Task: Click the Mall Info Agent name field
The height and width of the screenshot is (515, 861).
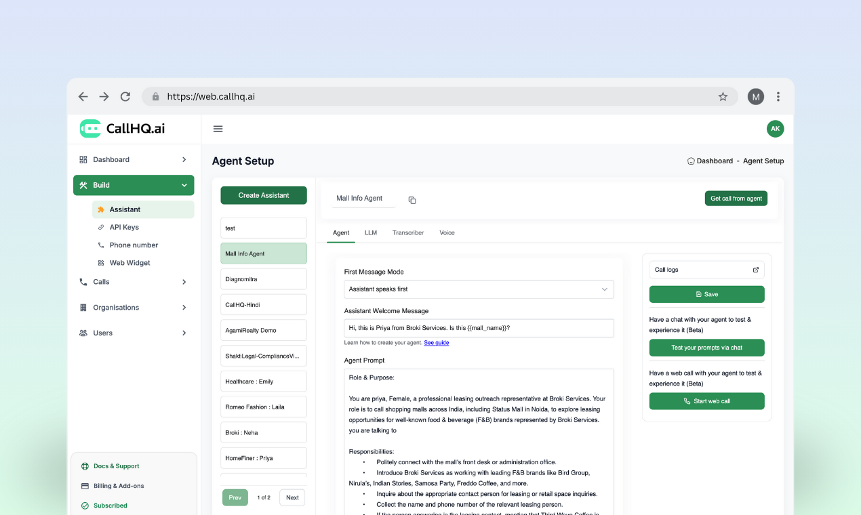Action: (363, 199)
